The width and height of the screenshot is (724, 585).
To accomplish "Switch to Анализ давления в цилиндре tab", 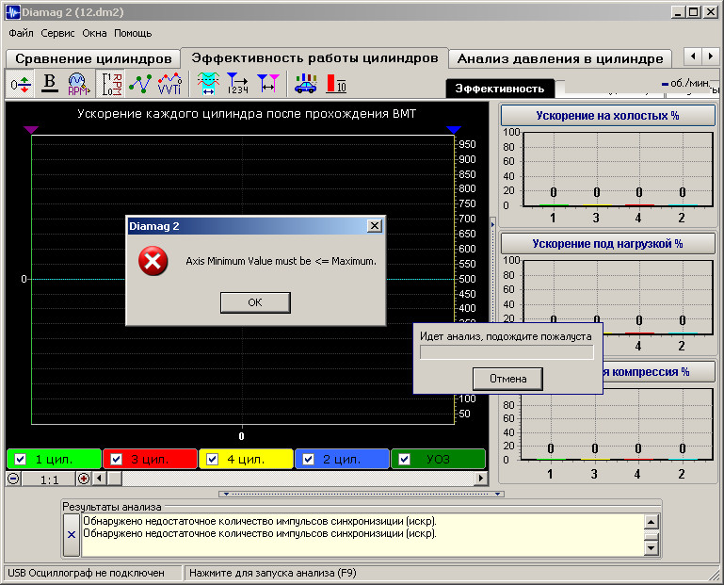I will (x=559, y=58).
